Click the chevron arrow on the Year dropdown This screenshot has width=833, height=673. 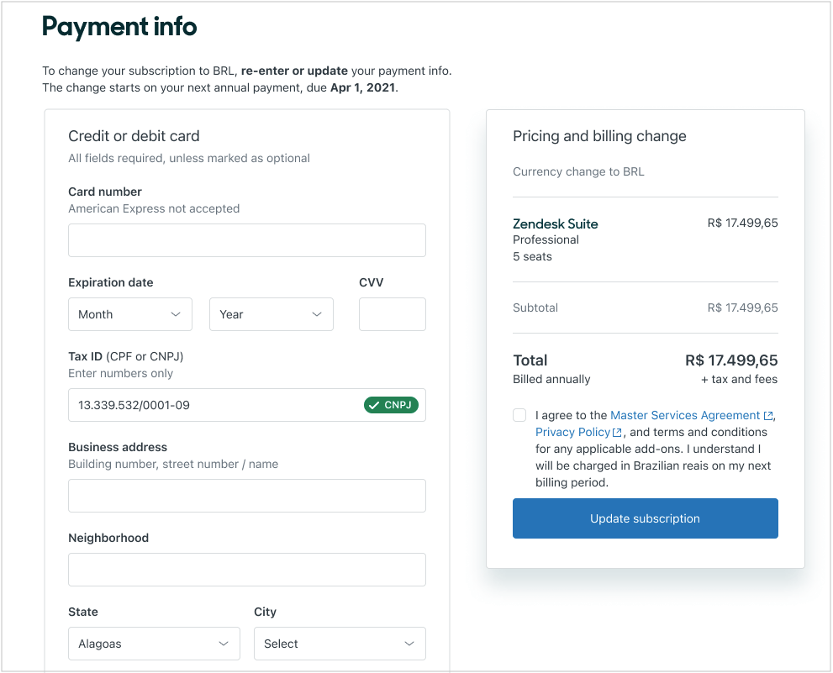319,313
